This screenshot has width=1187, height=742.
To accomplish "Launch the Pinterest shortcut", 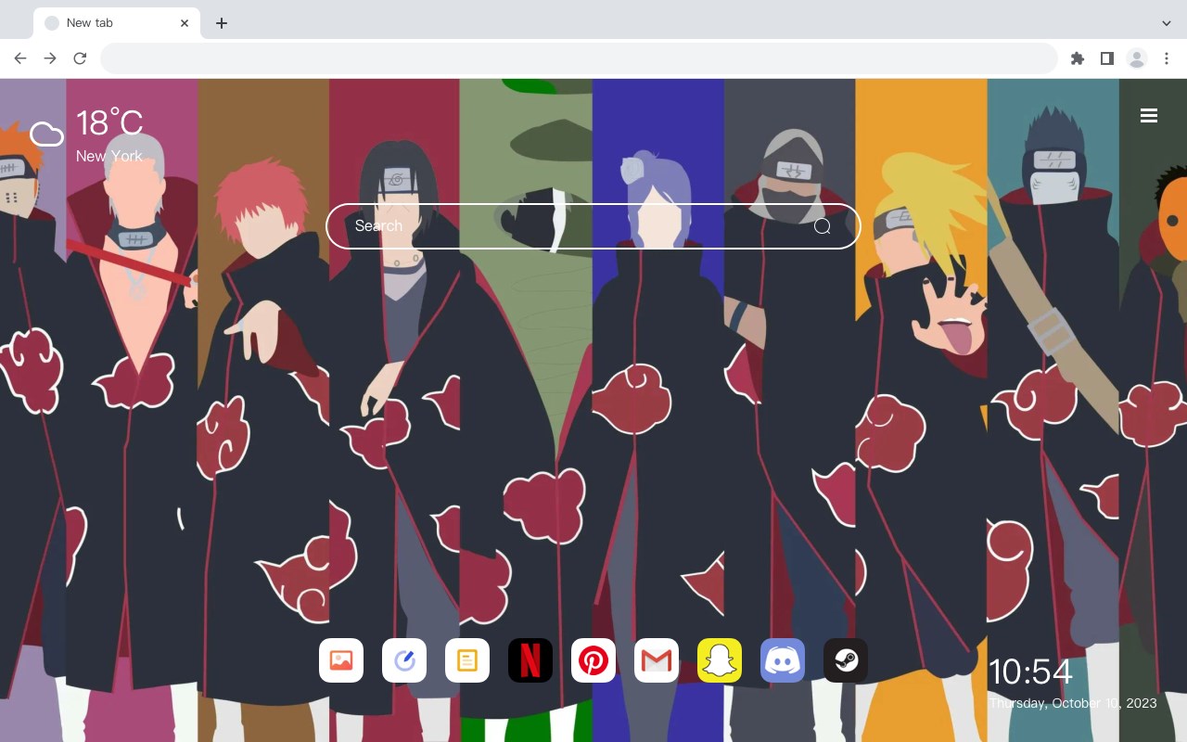I will [x=593, y=660].
